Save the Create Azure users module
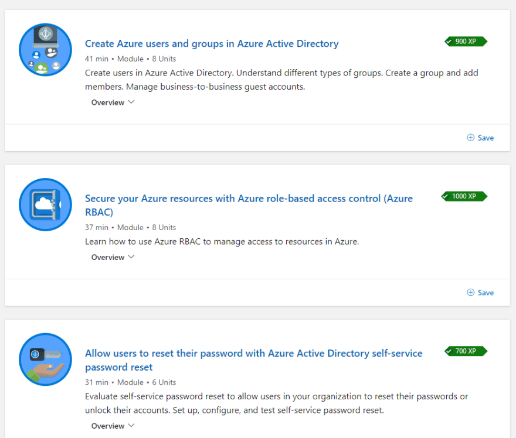This screenshot has width=516, height=438. tap(480, 138)
